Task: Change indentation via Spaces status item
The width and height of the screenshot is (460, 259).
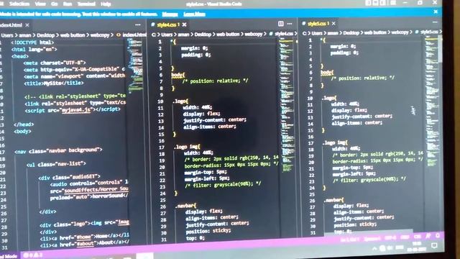Action: (372, 239)
